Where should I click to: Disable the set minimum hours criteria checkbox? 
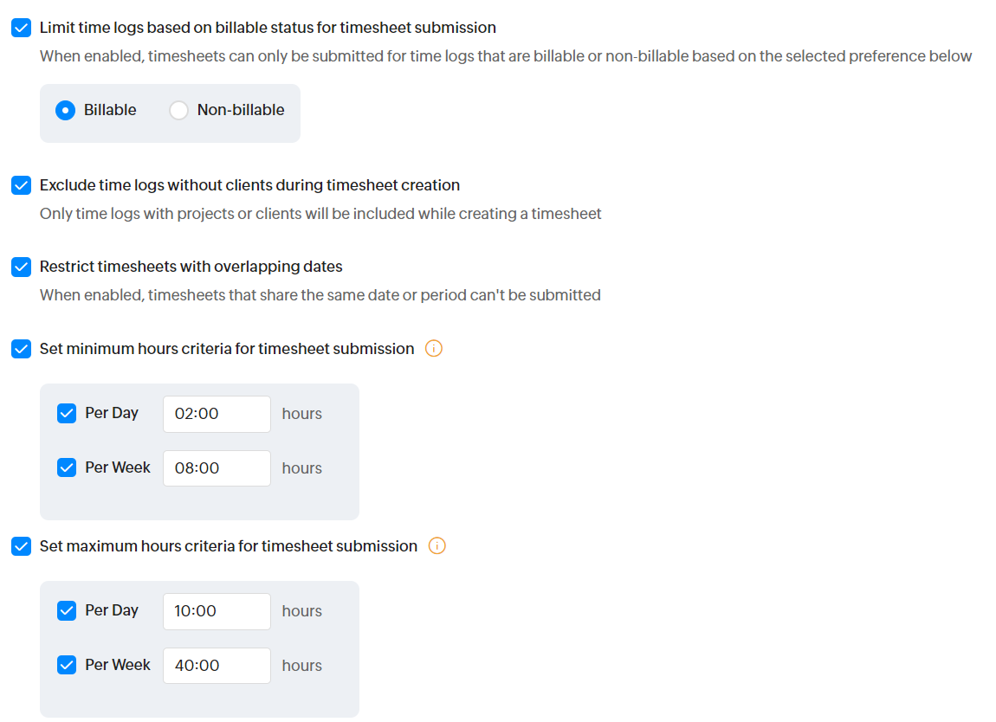[22, 349]
